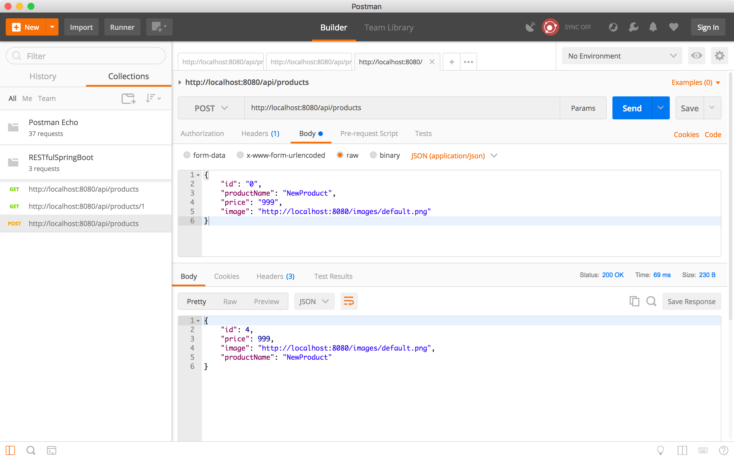This screenshot has width=734, height=459.
Task: Click the lightbulb tips icon
Action: tap(660, 450)
